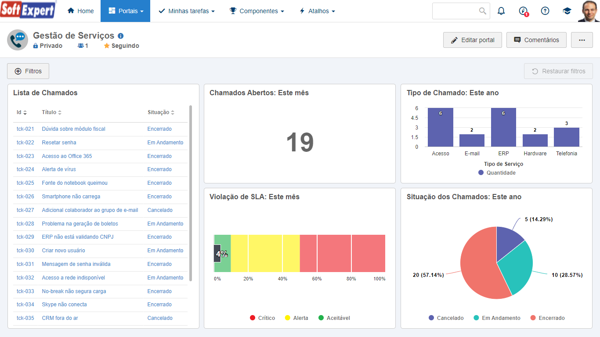The image size is (600, 337).
Task: Open the graduation cap training icon
Action: click(567, 11)
